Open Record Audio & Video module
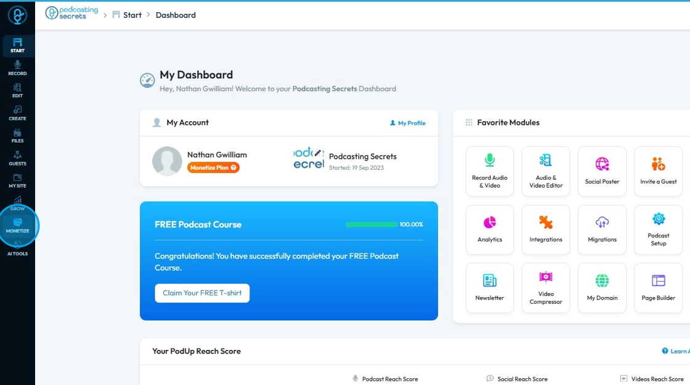 [490, 172]
